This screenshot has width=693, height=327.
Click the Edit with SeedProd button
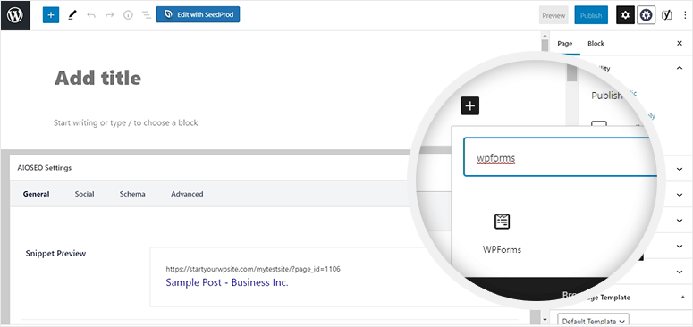tap(198, 14)
